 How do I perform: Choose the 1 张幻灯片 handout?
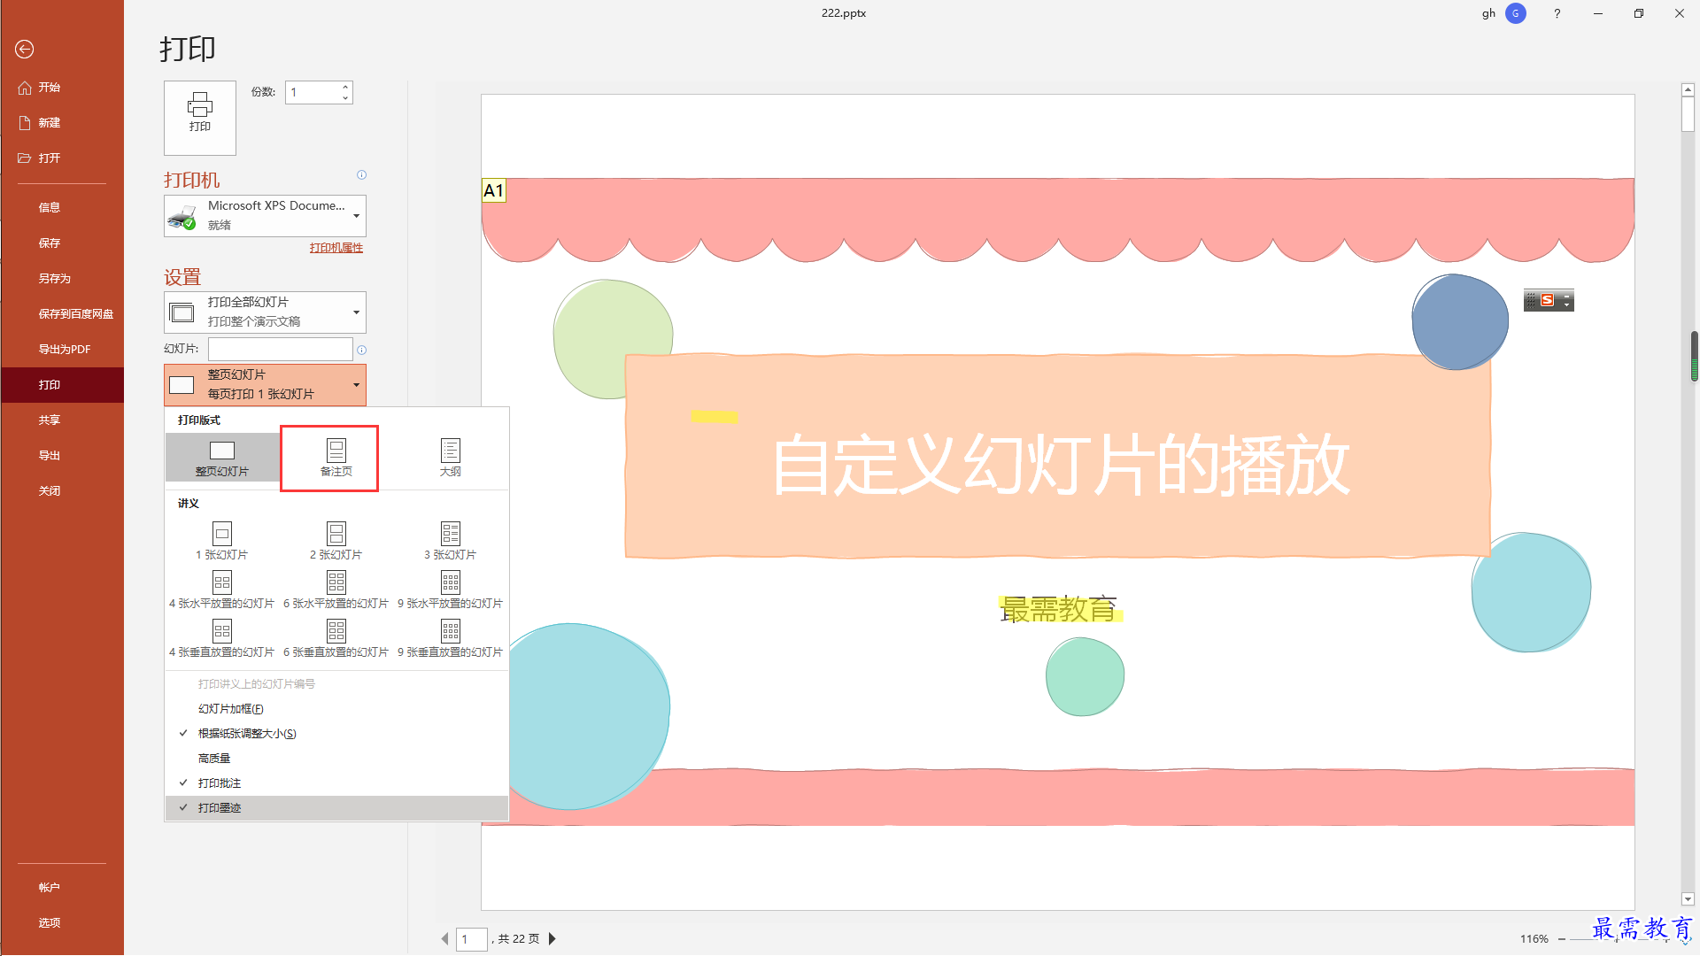point(222,541)
